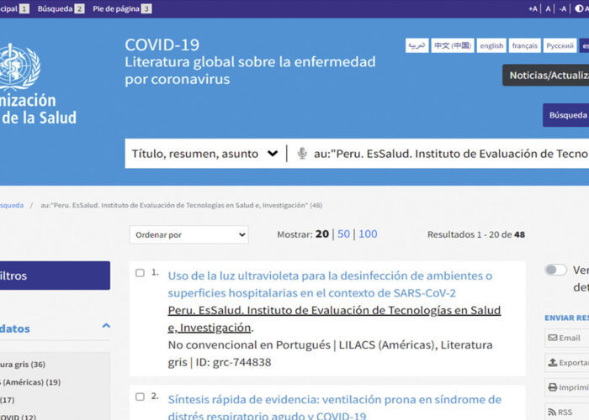The width and height of the screenshot is (589, 420).
Task: Click the ID: grc-744838 text
Action: point(233,362)
